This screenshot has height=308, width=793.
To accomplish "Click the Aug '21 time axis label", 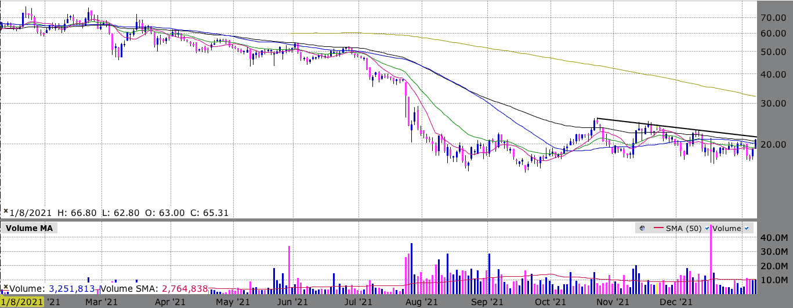I will point(430,302).
